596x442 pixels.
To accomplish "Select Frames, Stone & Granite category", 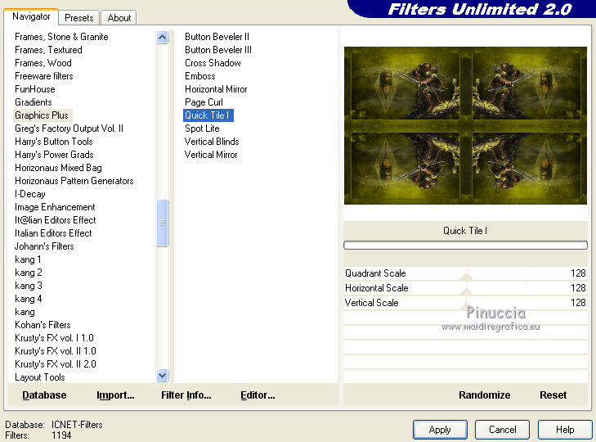I will coord(61,37).
